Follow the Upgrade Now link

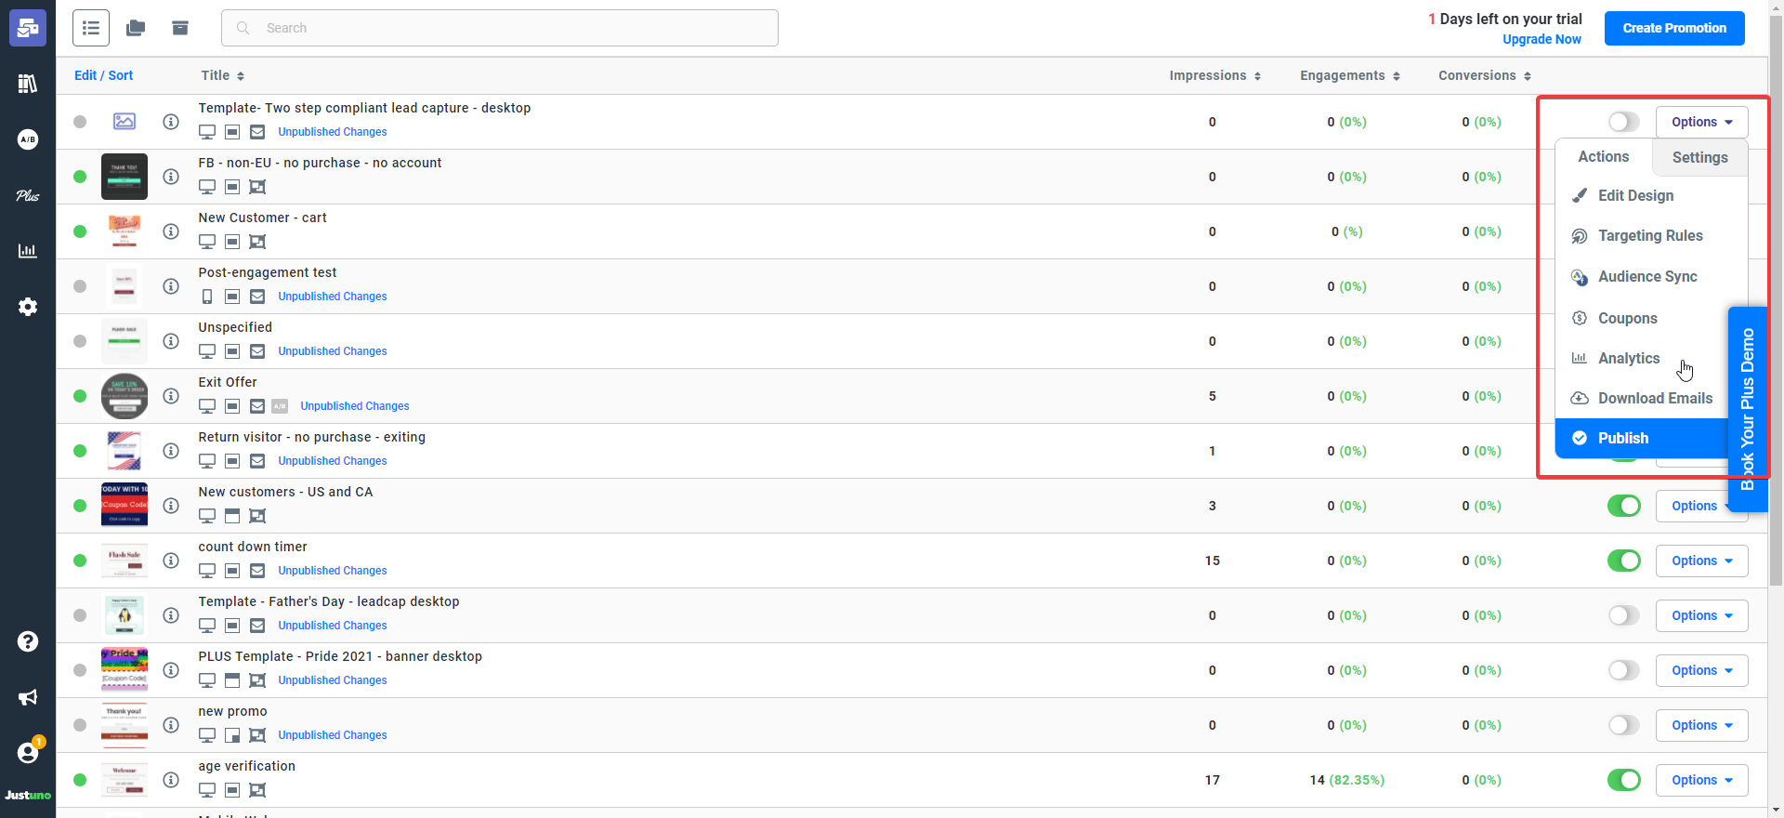click(x=1541, y=39)
